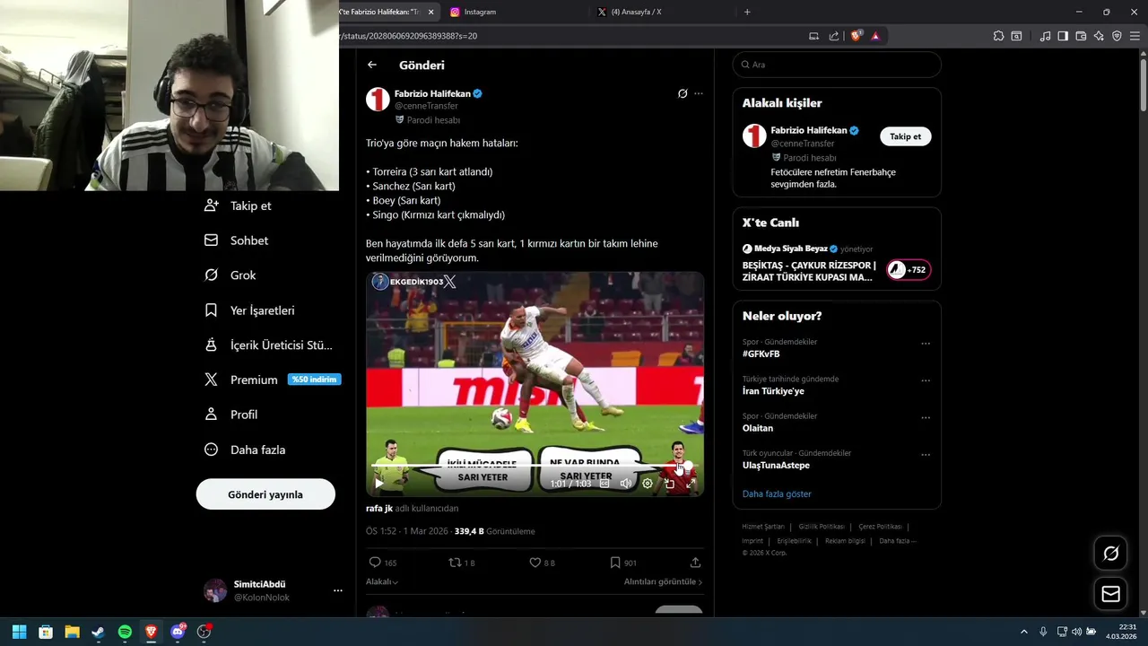This screenshot has height=646, width=1148.
Task: Open Profil from the sidebar
Action: pos(230,415)
